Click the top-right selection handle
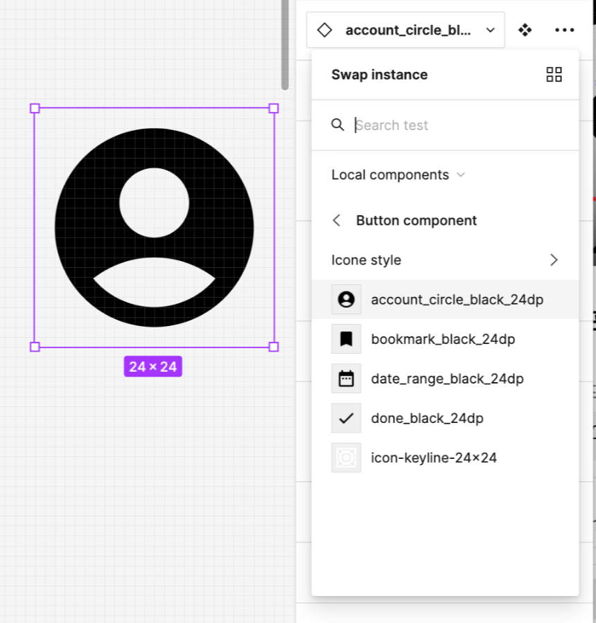596x623 pixels. tap(274, 108)
